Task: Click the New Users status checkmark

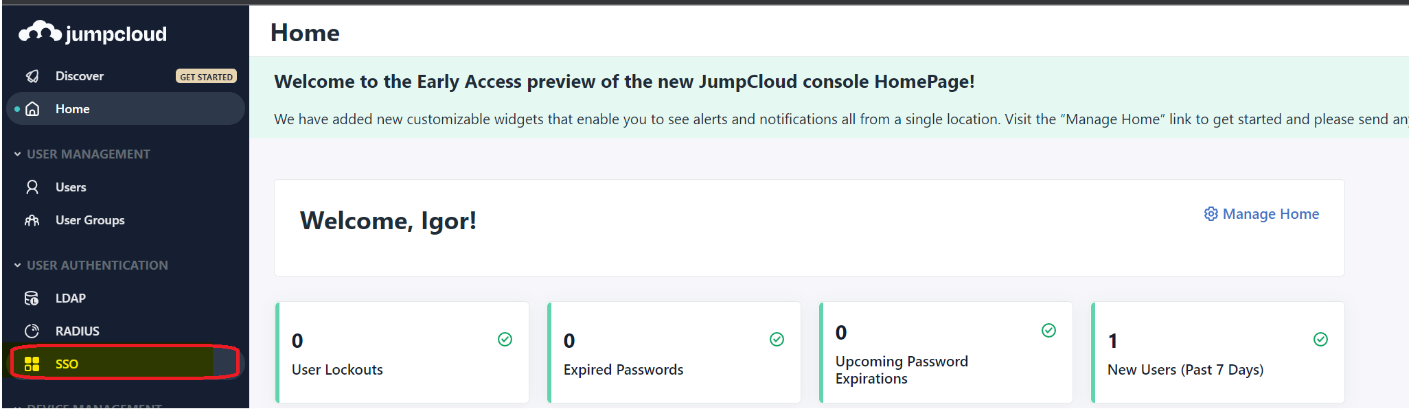Action: coord(1320,339)
